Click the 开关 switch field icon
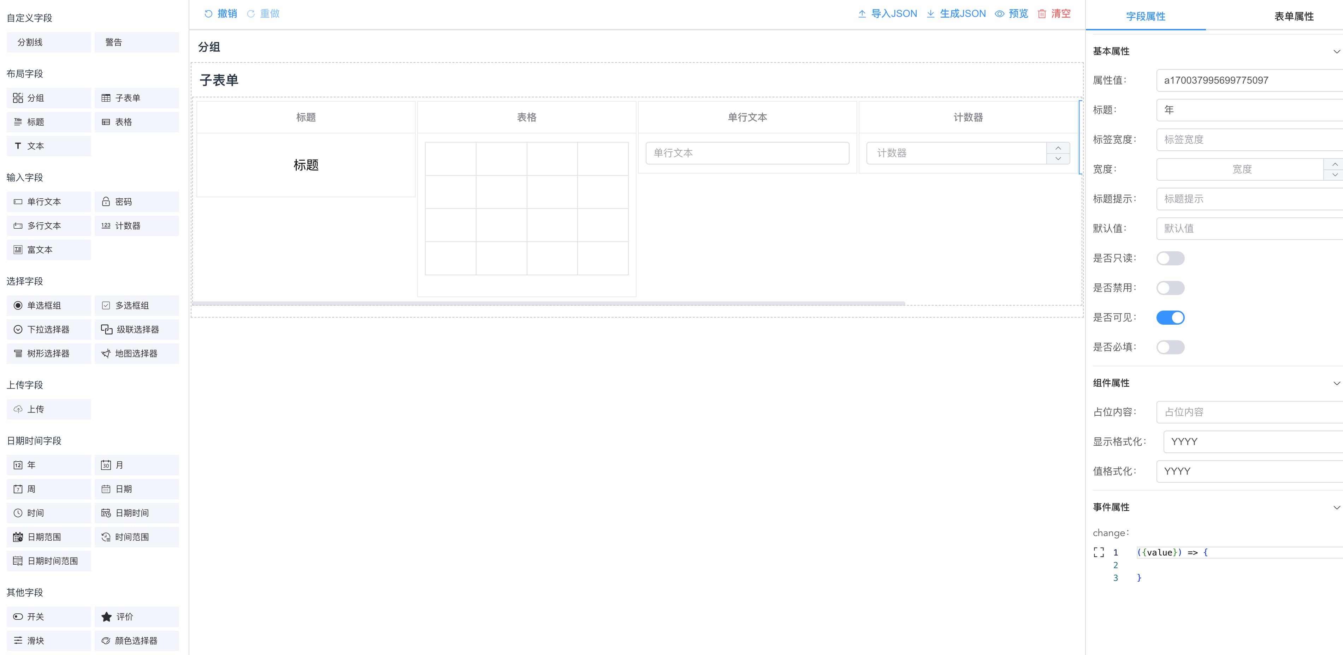Viewport: 1343px width, 655px height. [x=18, y=616]
